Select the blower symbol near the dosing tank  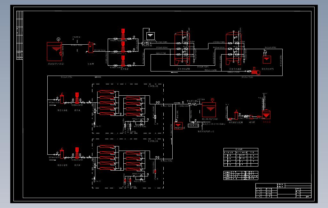256,71
